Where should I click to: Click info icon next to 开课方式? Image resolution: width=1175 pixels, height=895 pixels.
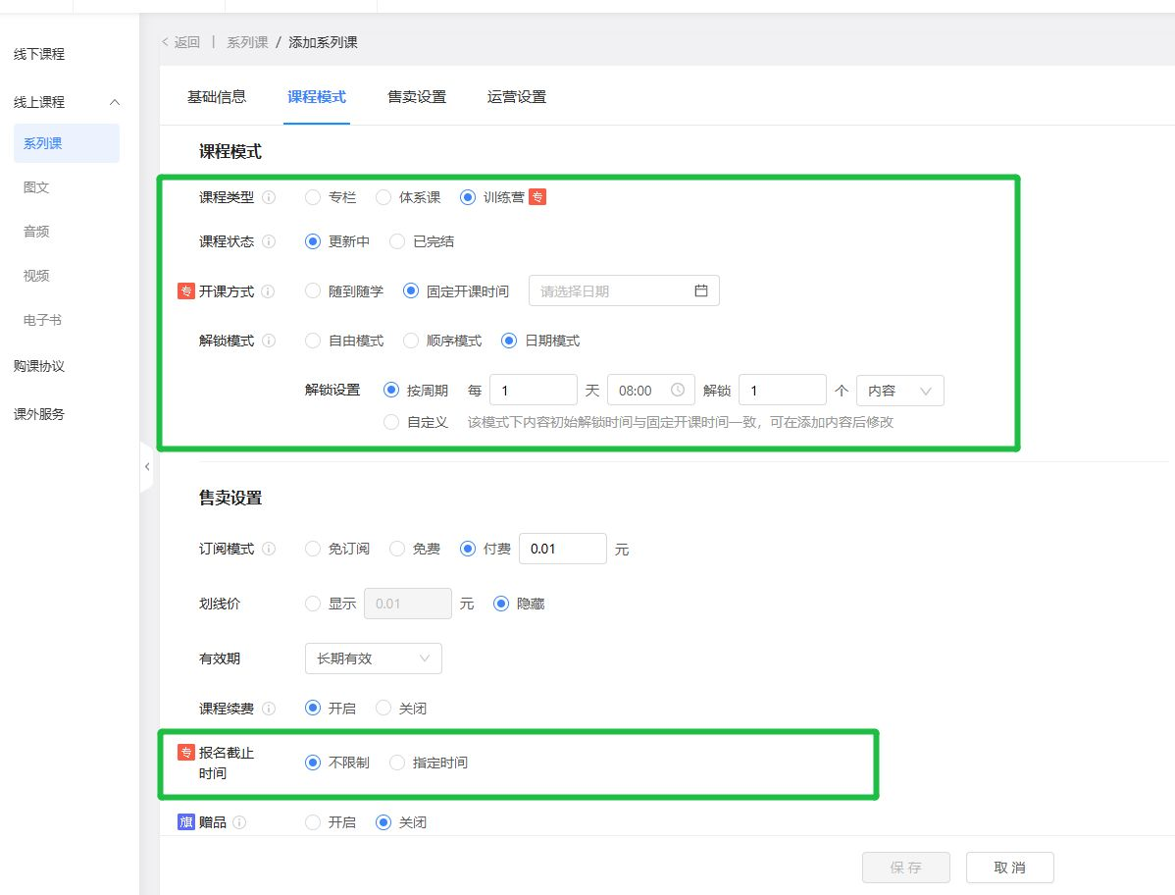(x=269, y=291)
